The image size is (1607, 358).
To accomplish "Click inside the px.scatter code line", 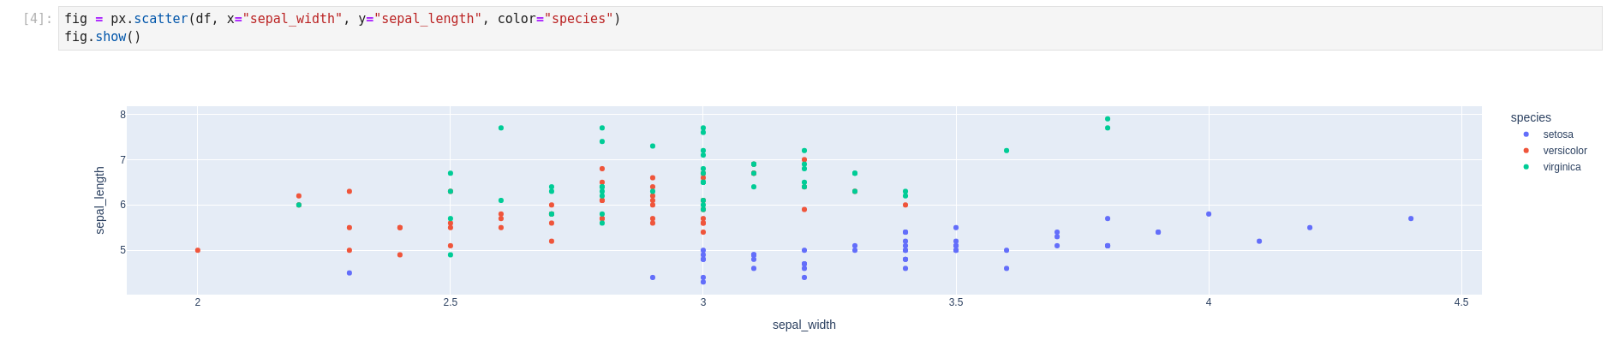I will coord(343,19).
